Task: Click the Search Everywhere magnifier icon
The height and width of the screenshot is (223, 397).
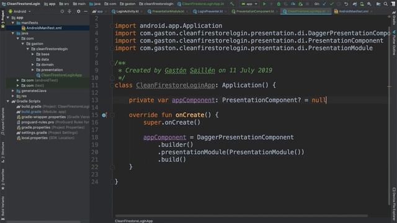Action: point(385,4)
